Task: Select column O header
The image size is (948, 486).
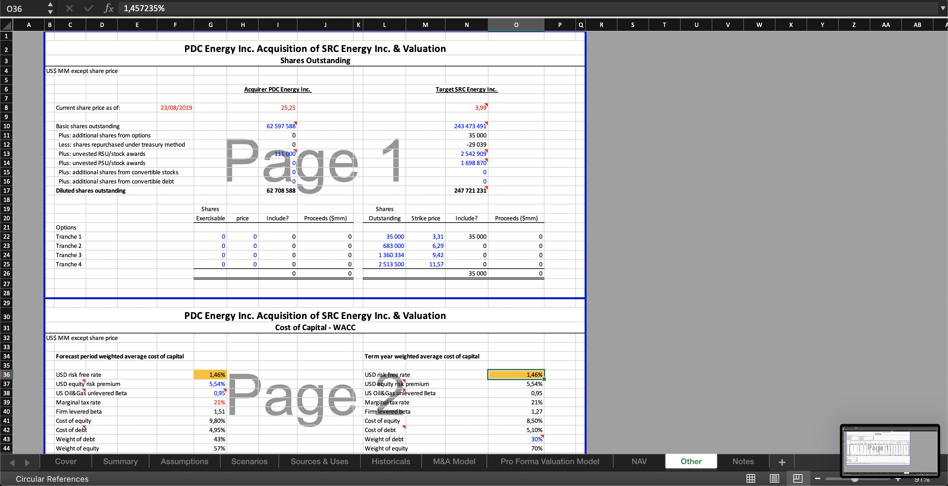Action: [516, 25]
